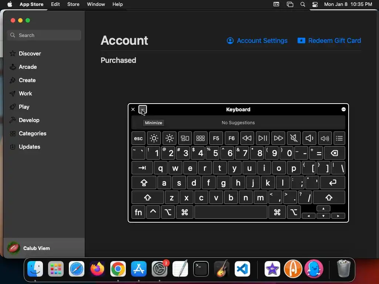The width and height of the screenshot is (379, 284).
Task: Tap the right arrow key
Action: click(338, 216)
